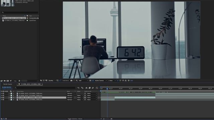Screen dimensions: 214x120
Task: Open the magnification ratio dropdown
Action: 52,81
